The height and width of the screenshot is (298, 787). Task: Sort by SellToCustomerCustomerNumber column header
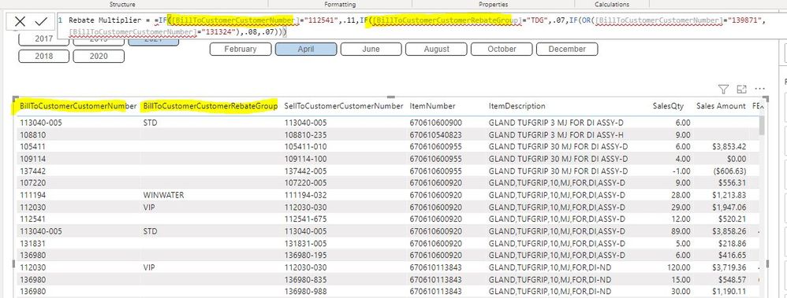(343, 106)
